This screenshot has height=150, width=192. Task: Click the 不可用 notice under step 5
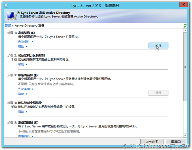[49, 131]
